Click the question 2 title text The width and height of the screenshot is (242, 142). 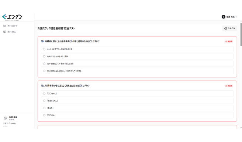[x=65, y=86]
